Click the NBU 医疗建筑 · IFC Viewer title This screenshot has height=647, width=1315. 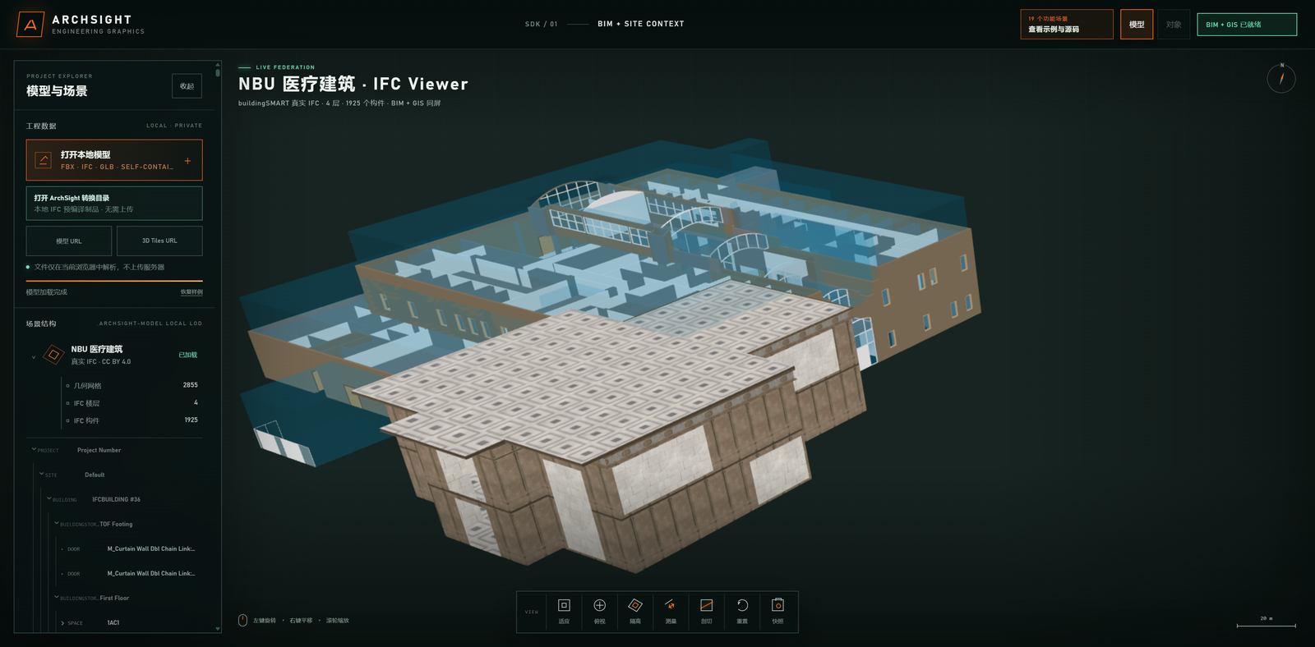click(x=353, y=84)
